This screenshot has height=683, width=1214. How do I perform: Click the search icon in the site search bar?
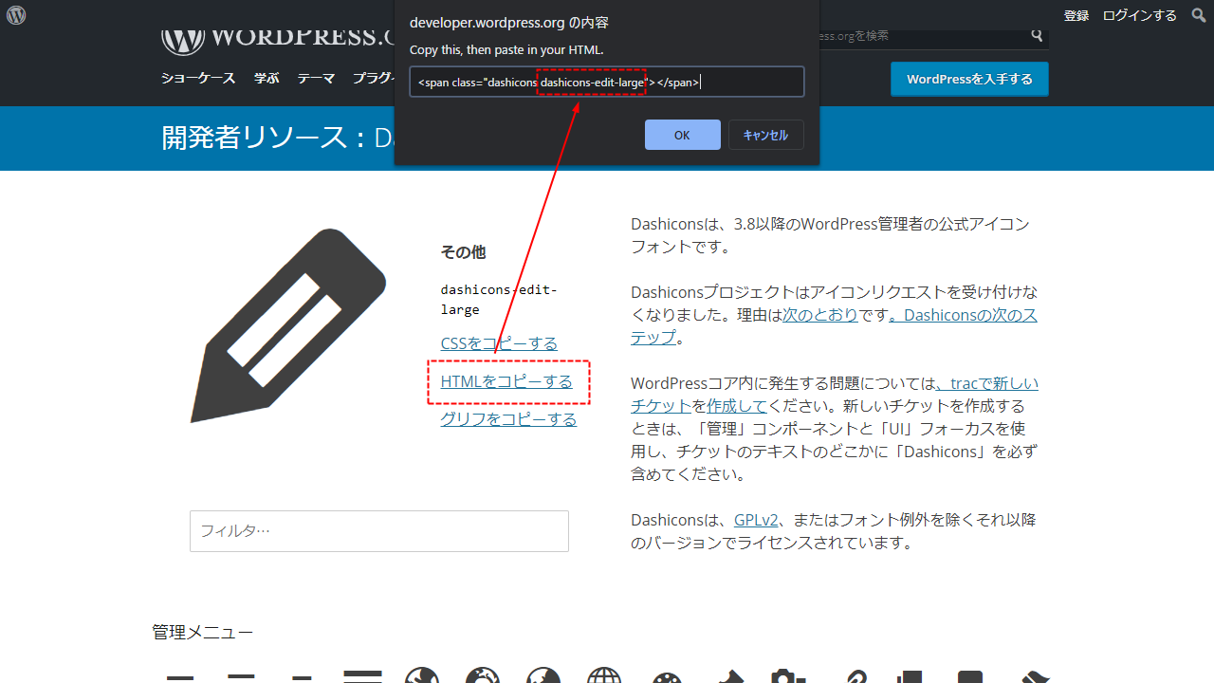(1037, 35)
